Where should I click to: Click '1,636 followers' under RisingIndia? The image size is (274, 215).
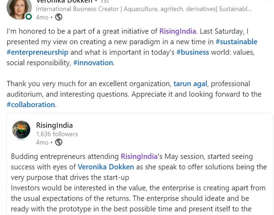pyautogui.click(x=57, y=134)
